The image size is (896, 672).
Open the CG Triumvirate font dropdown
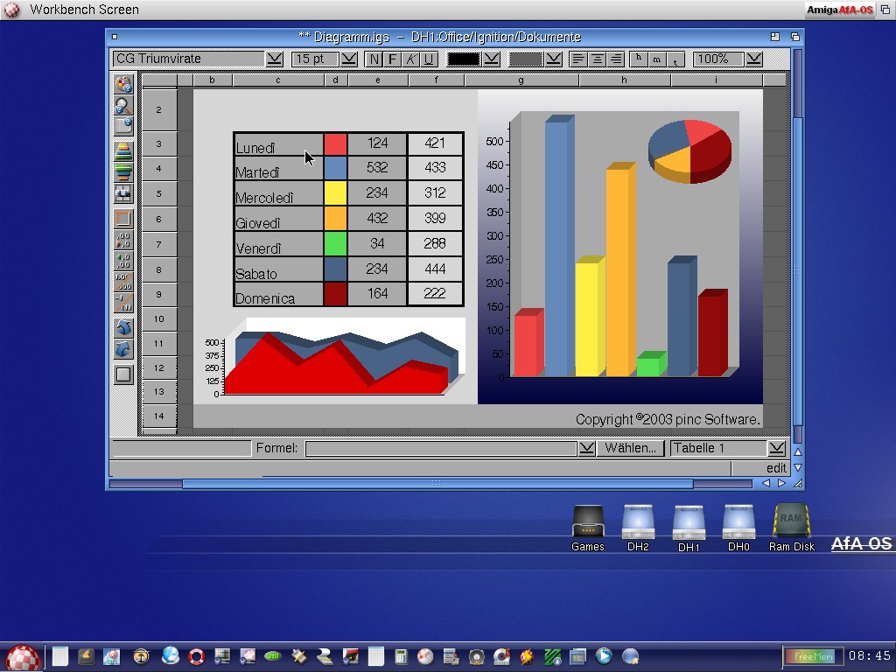(x=274, y=59)
